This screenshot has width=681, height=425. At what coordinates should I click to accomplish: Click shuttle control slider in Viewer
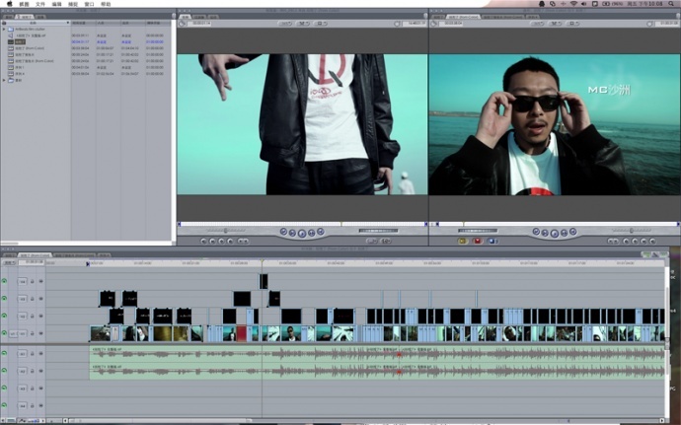tap(225, 231)
